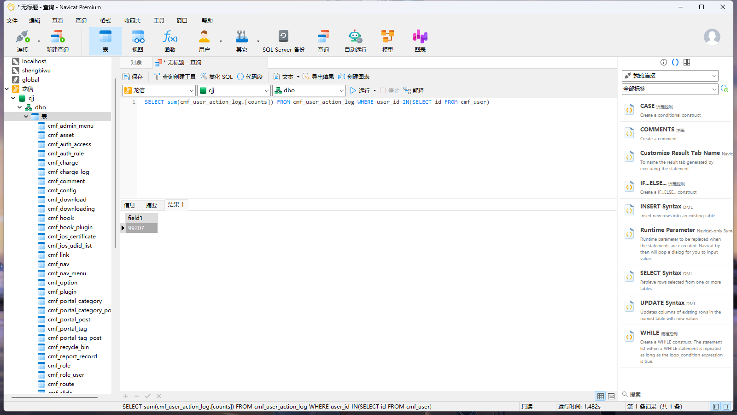The width and height of the screenshot is (737, 415).
Task: Switch to the 信息 result tab
Action: pos(129,205)
